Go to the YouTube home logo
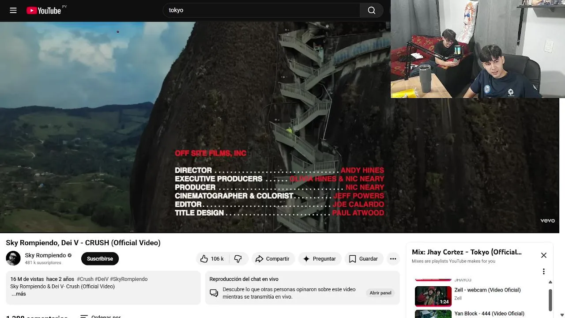The image size is (565, 318). 44,10
